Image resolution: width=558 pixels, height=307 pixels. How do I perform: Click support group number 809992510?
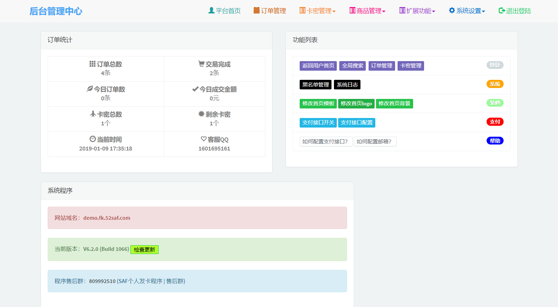click(x=102, y=281)
